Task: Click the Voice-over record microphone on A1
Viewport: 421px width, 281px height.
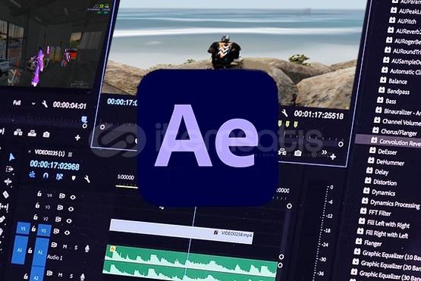Action: pyautogui.click(x=86, y=248)
